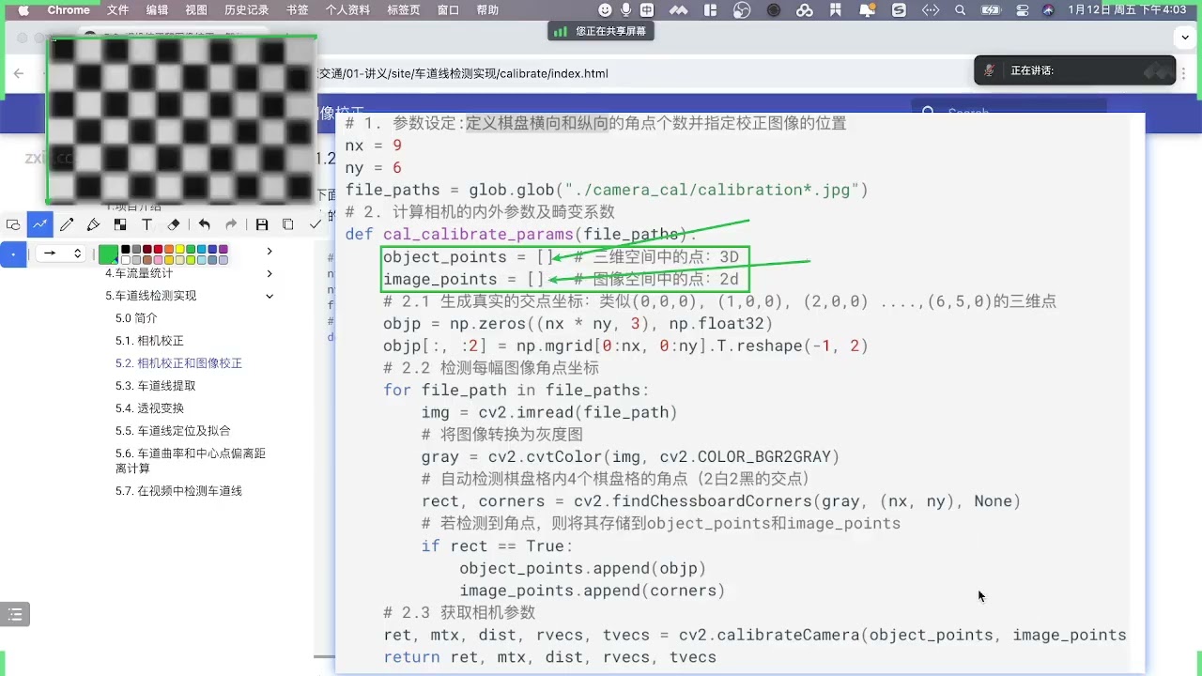Screen dimensions: 1202x676
Task: Select the arrow line annotation tool
Action: coord(40,224)
